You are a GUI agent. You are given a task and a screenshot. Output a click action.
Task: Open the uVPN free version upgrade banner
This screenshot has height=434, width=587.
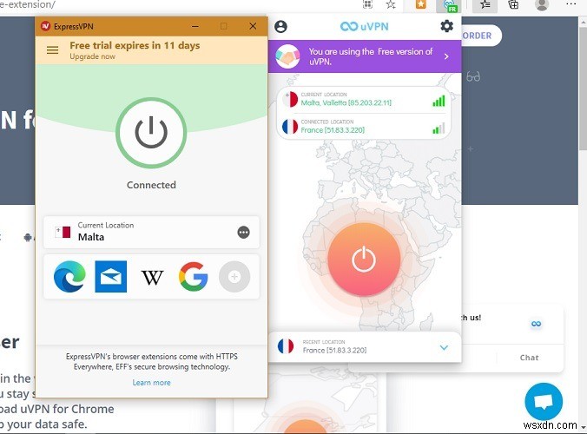point(365,56)
